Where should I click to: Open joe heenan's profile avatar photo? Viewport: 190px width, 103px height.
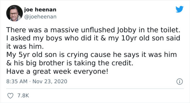click(14, 13)
